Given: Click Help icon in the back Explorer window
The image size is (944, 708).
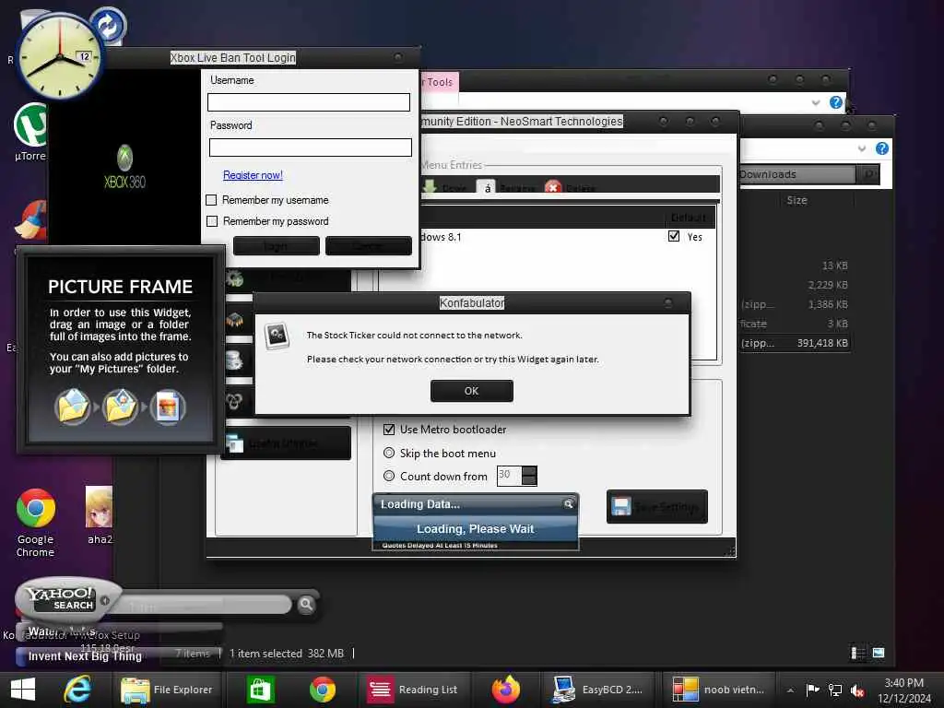Looking at the screenshot, I should pyautogui.click(x=835, y=102).
